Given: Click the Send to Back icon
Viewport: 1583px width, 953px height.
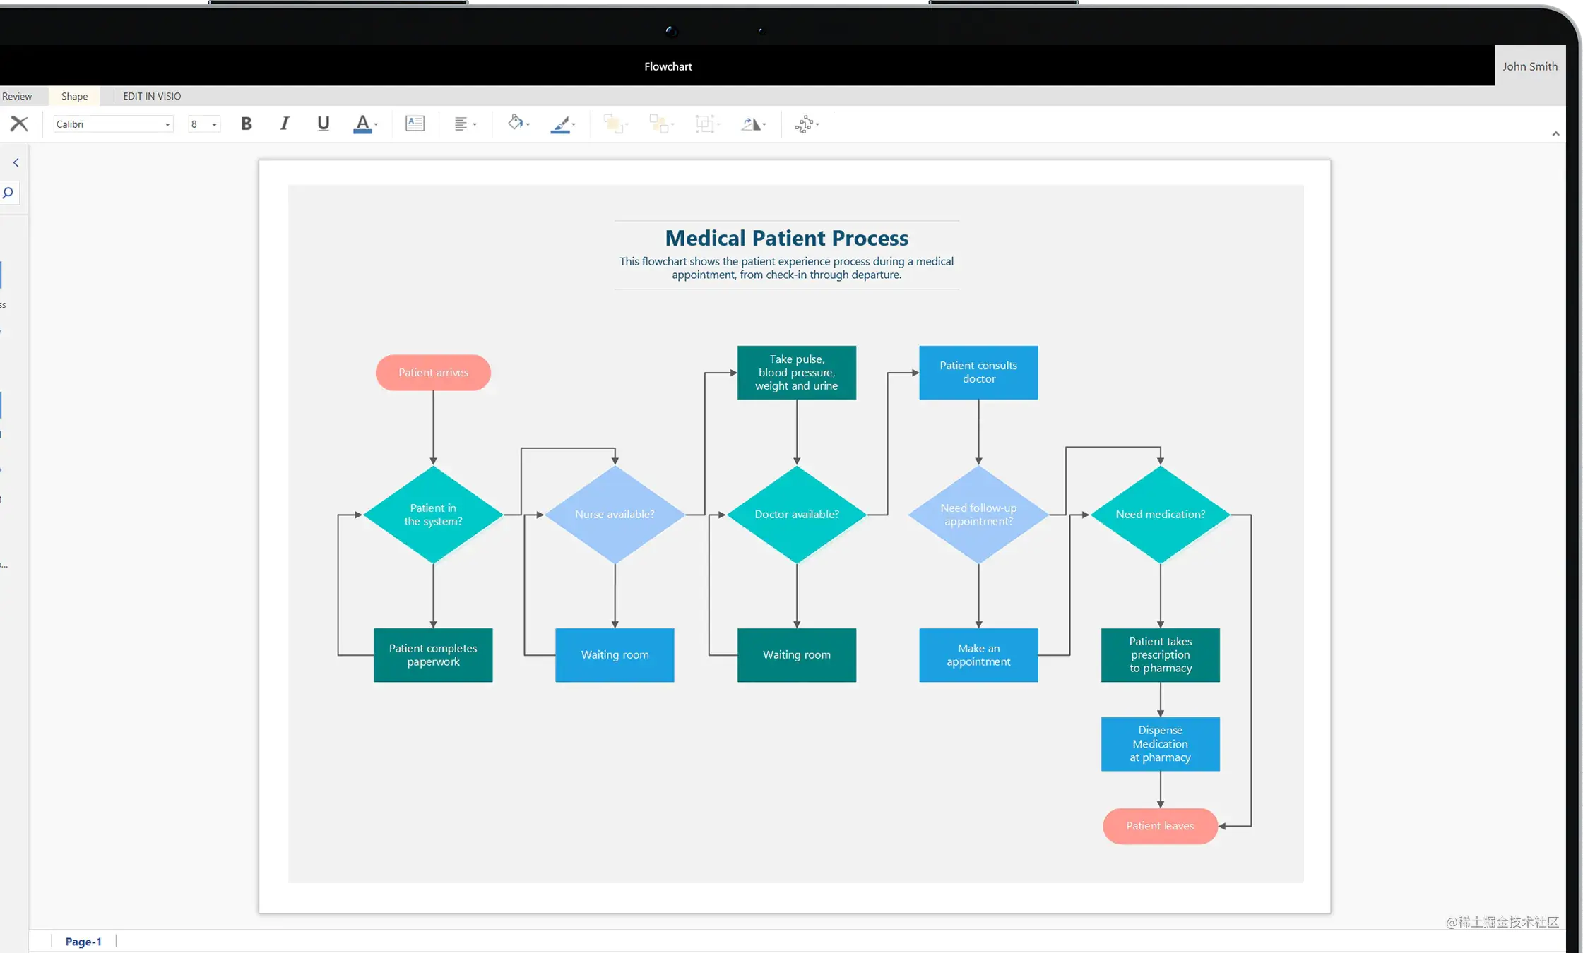Looking at the screenshot, I should pyautogui.click(x=659, y=124).
